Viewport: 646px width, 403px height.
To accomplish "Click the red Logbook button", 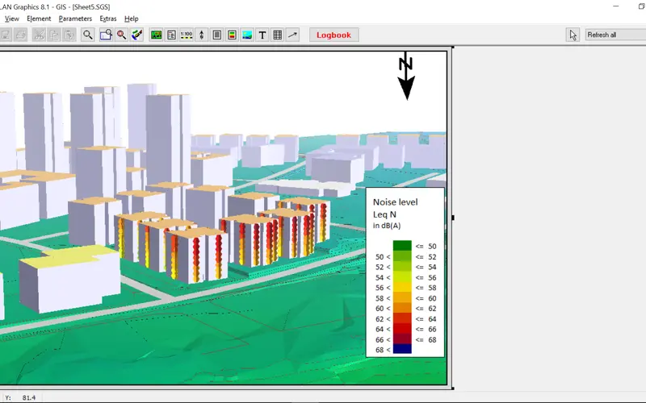I will (333, 35).
